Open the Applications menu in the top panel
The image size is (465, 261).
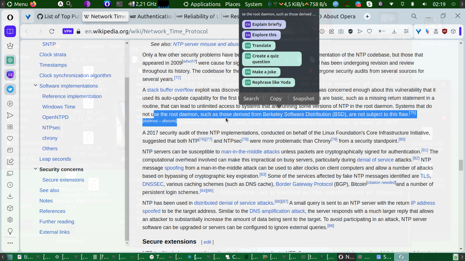202,4
